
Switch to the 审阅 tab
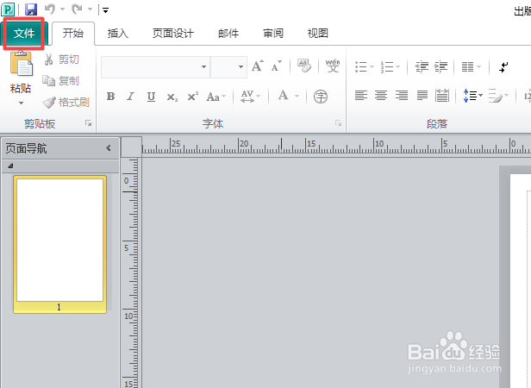pos(273,34)
